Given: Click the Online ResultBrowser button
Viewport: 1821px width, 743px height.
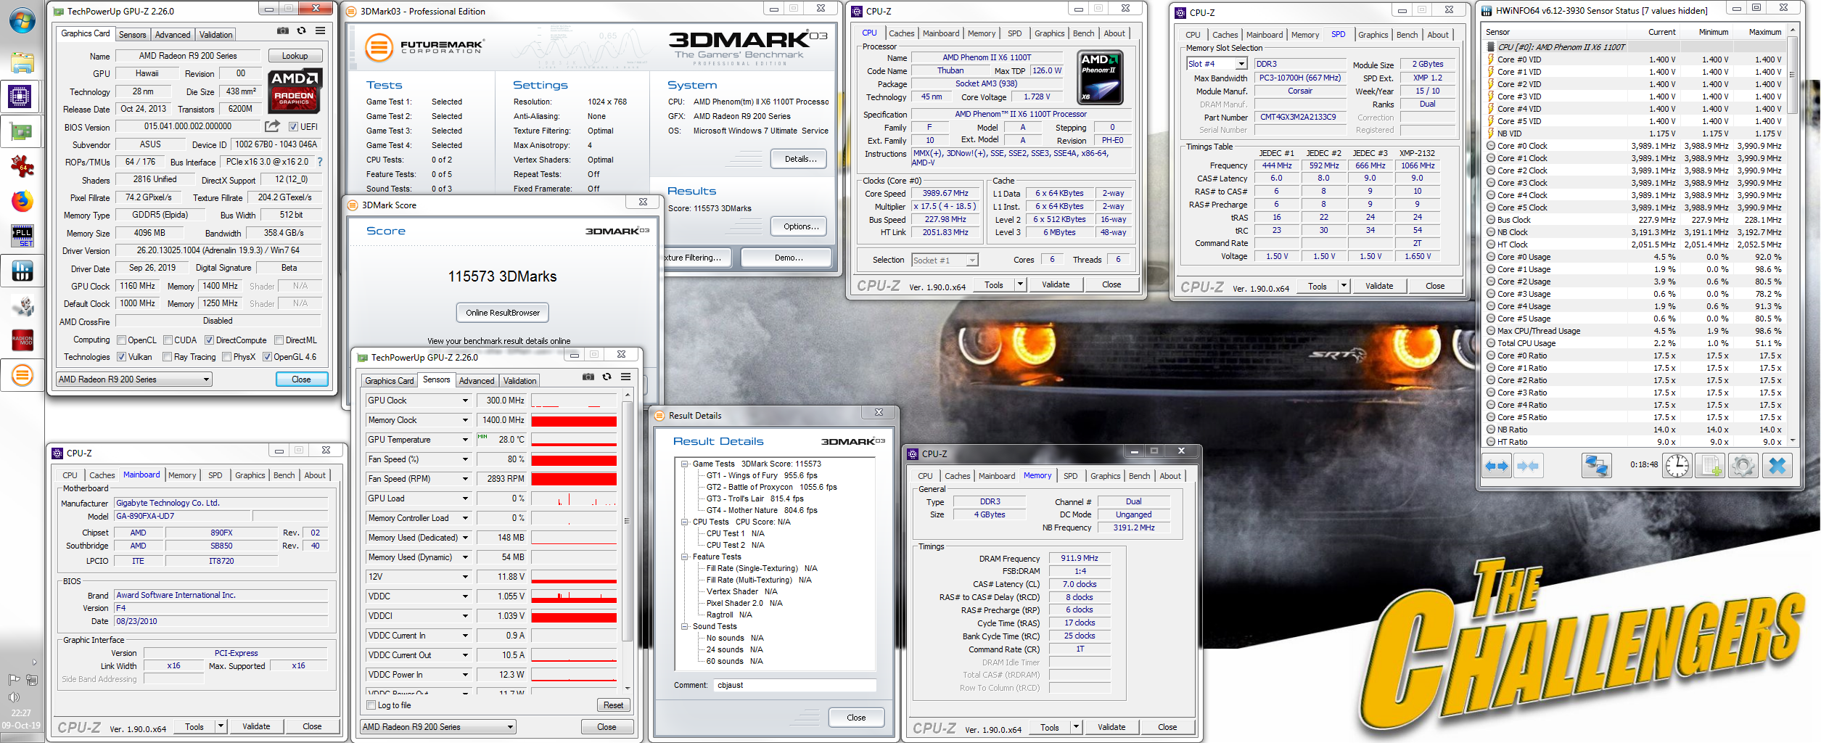Looking at the screenshot, I should (x=503, y=313).
